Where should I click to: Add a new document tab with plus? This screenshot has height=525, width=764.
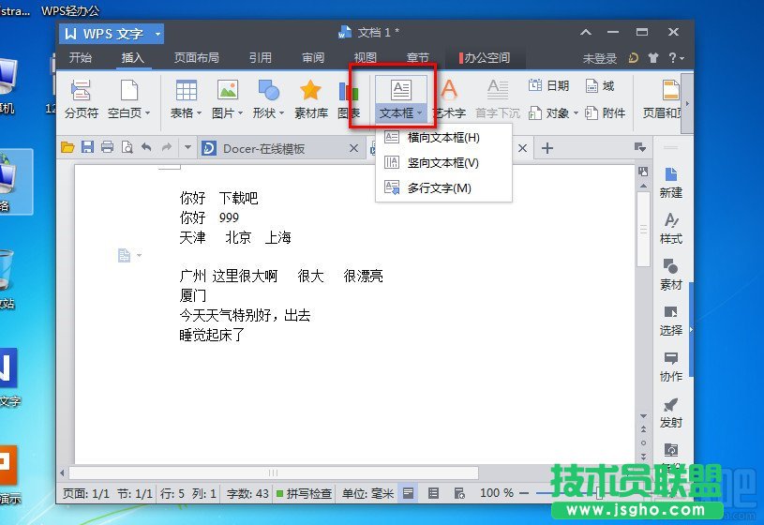[x=547, y=148]
